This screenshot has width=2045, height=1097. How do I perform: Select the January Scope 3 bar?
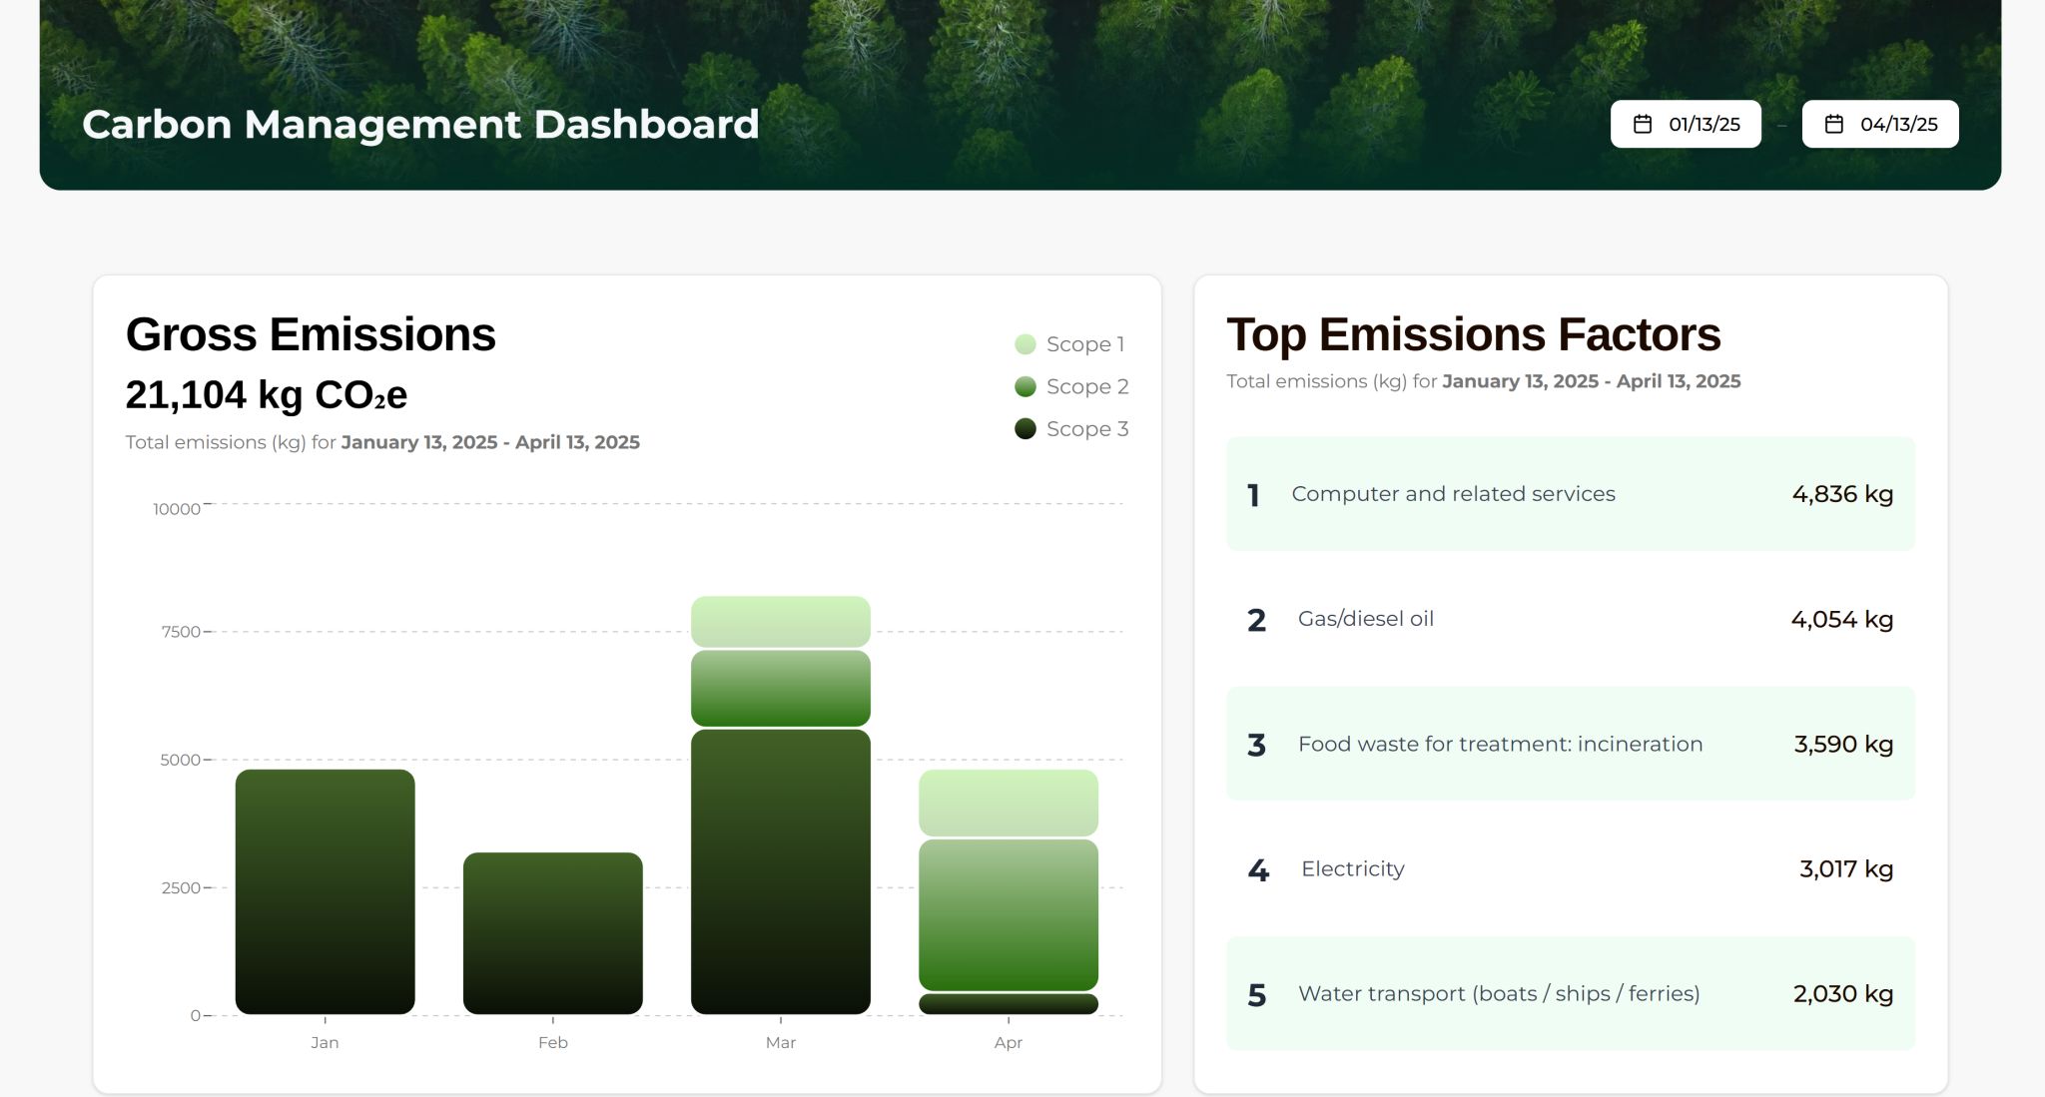[x=325, y=891]
